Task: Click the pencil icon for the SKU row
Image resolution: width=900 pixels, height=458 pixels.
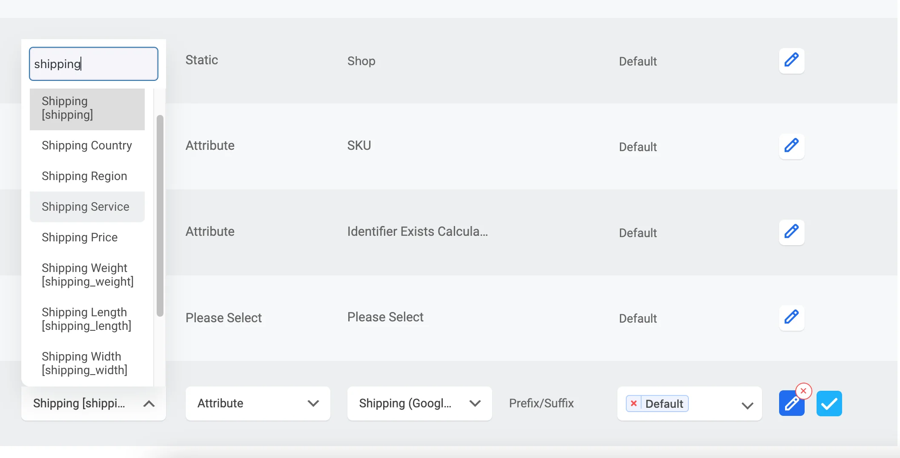Action: pos(791,146)
